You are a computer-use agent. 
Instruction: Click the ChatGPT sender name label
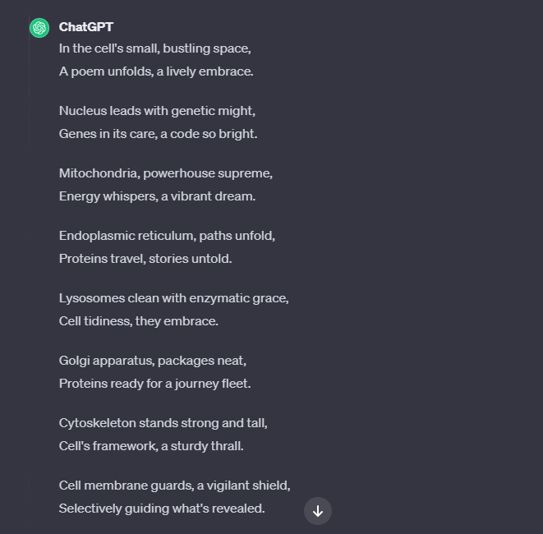coord(86,27)
